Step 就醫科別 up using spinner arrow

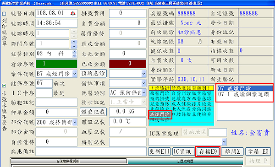pos(75,52)
